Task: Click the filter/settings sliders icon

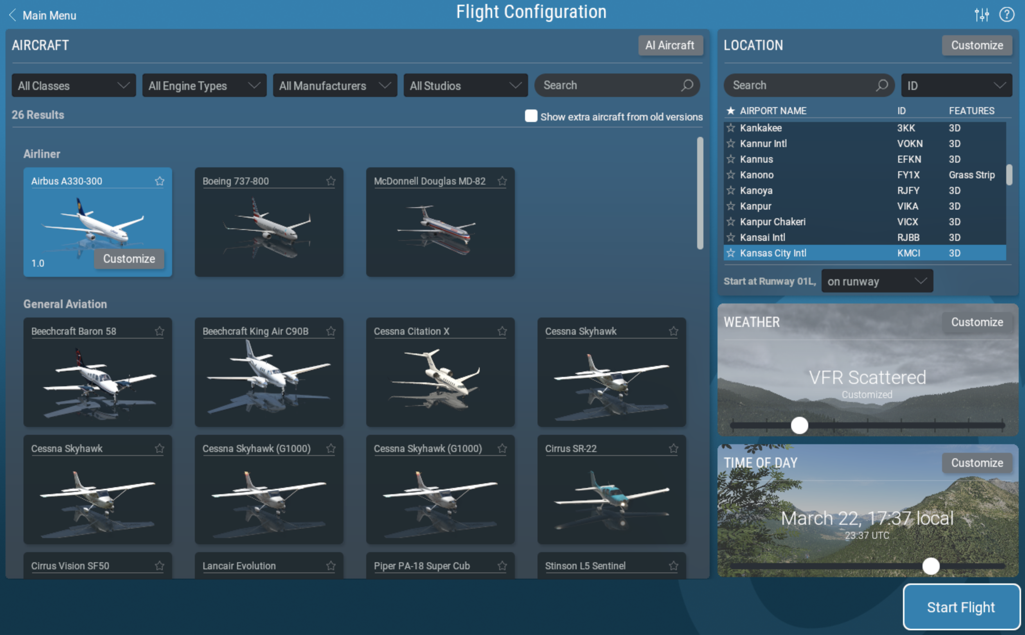Action: coord(982,14)
